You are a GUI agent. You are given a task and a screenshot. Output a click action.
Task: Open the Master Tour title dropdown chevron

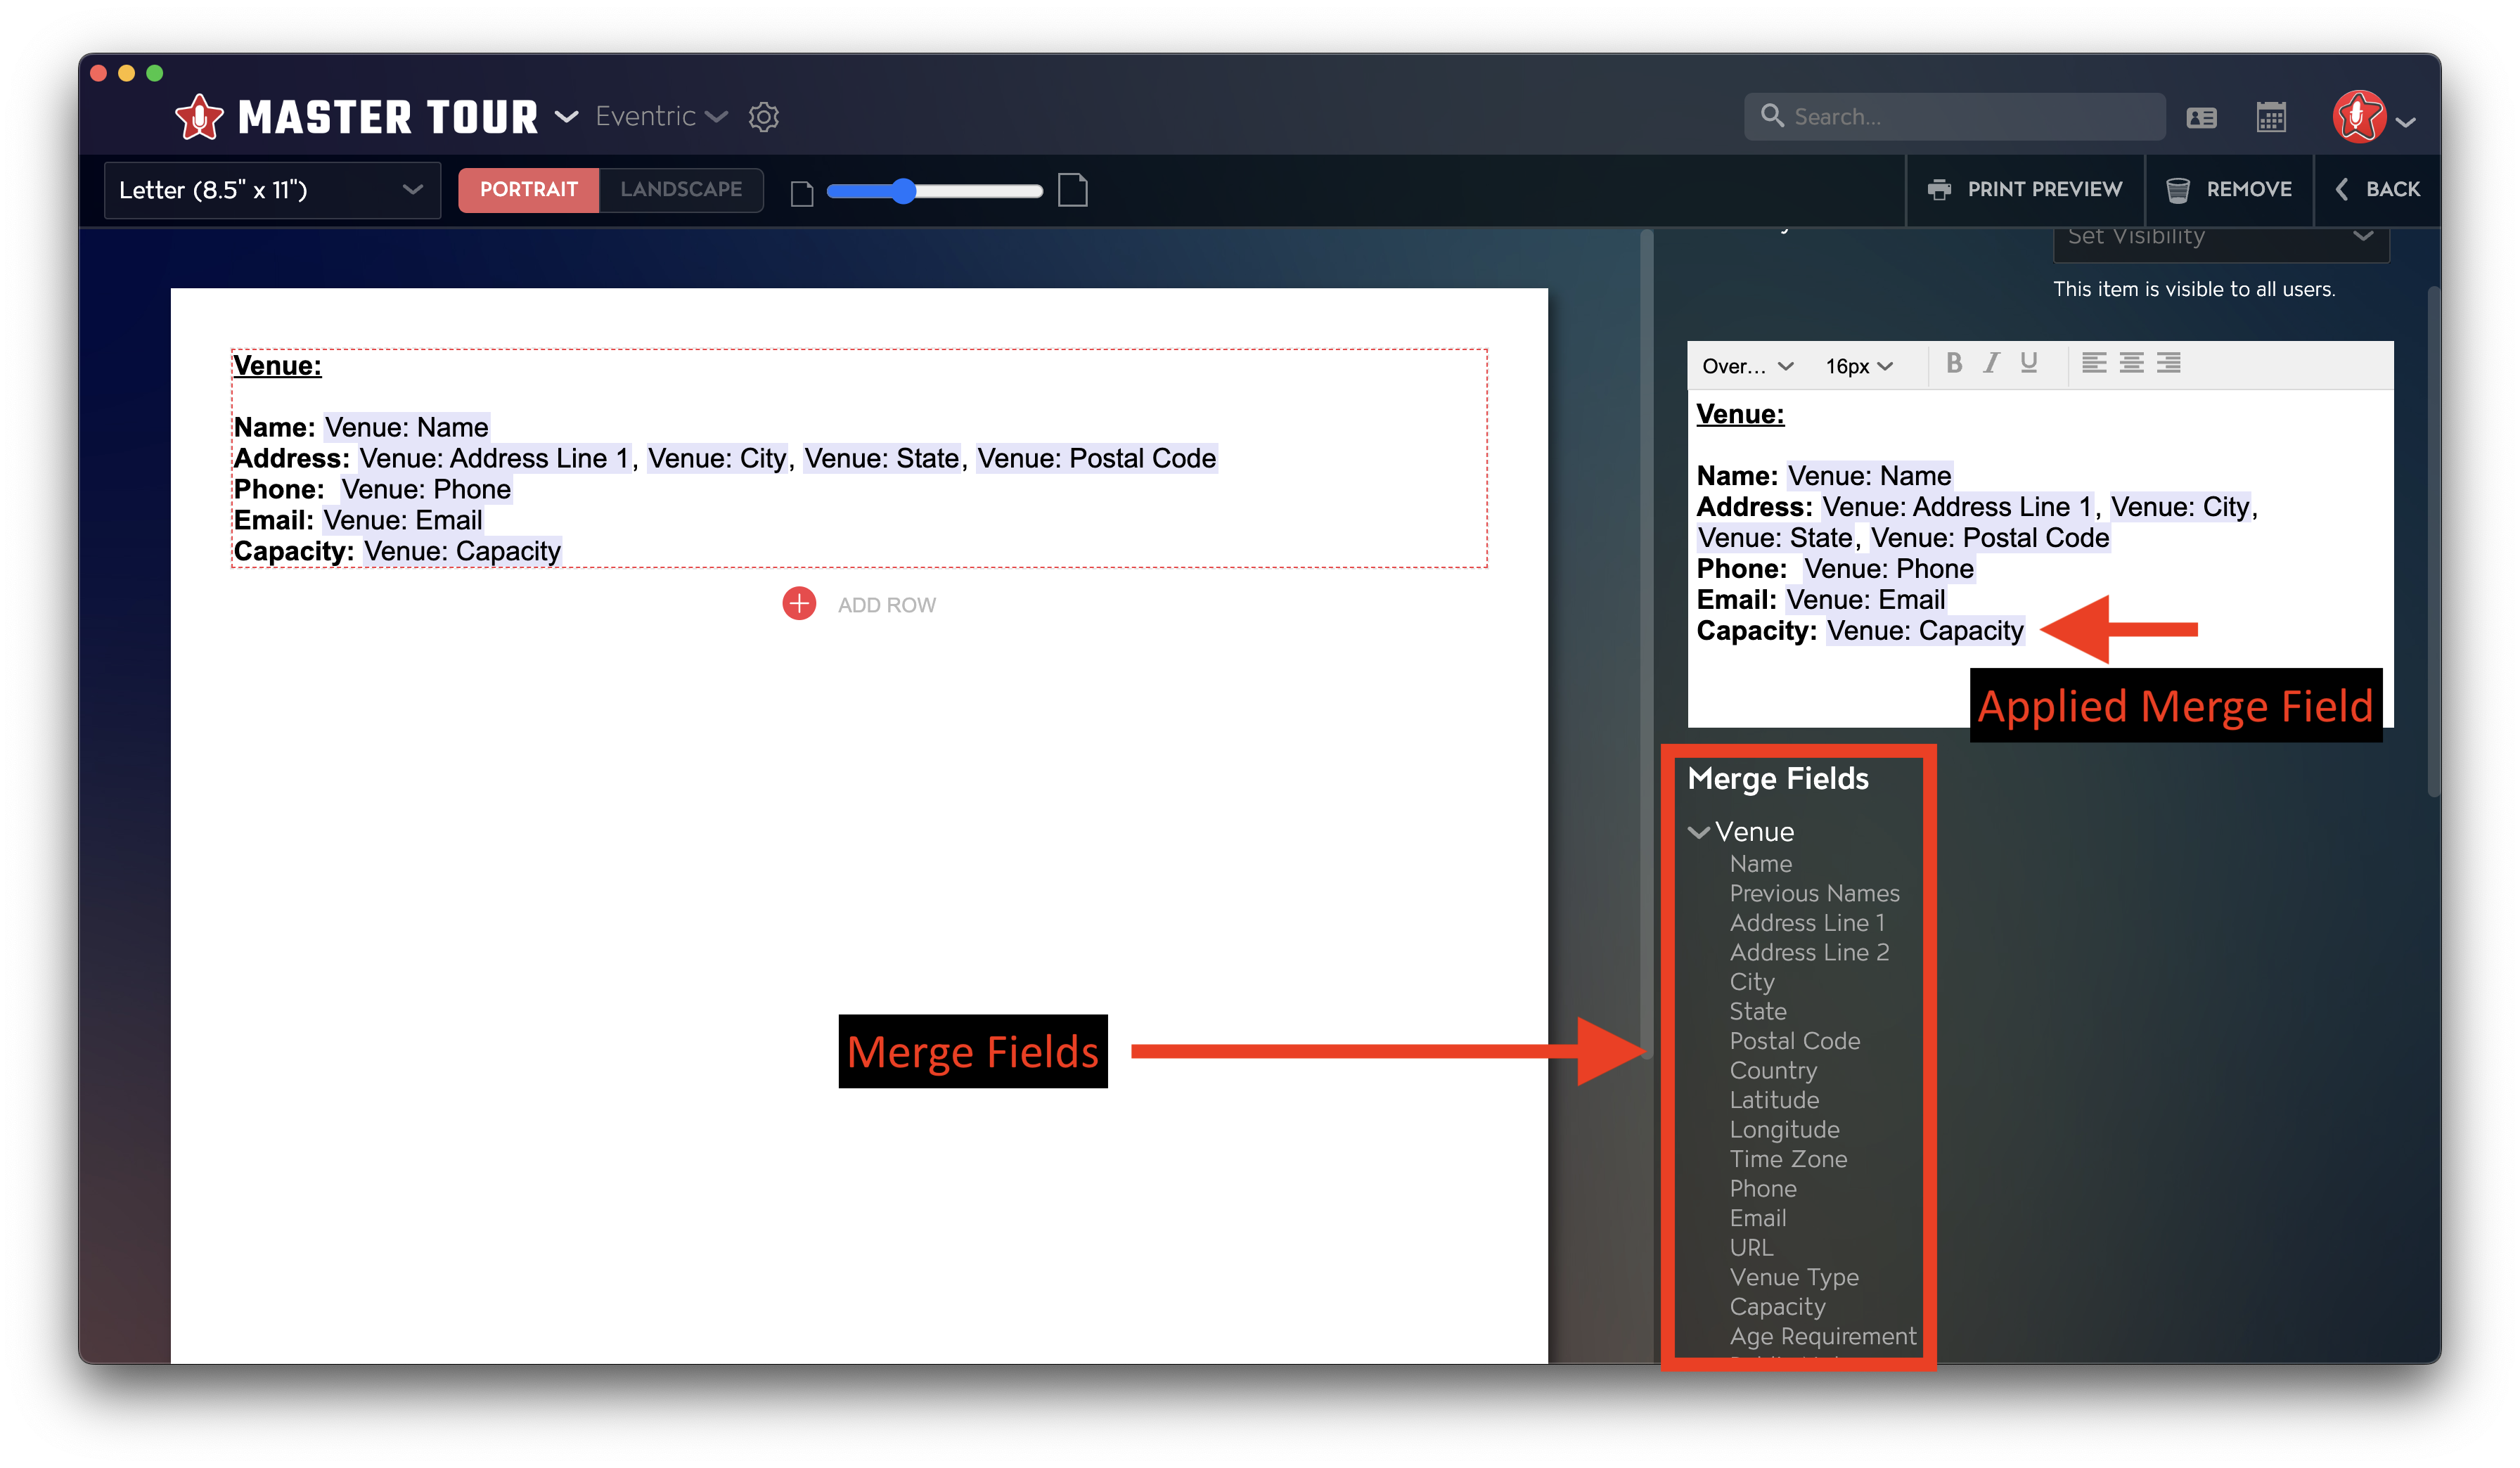click(566, 117)
